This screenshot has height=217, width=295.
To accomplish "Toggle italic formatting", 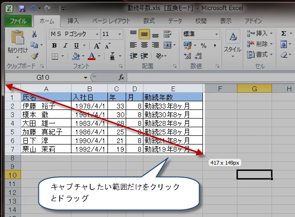I will point(65,45).
